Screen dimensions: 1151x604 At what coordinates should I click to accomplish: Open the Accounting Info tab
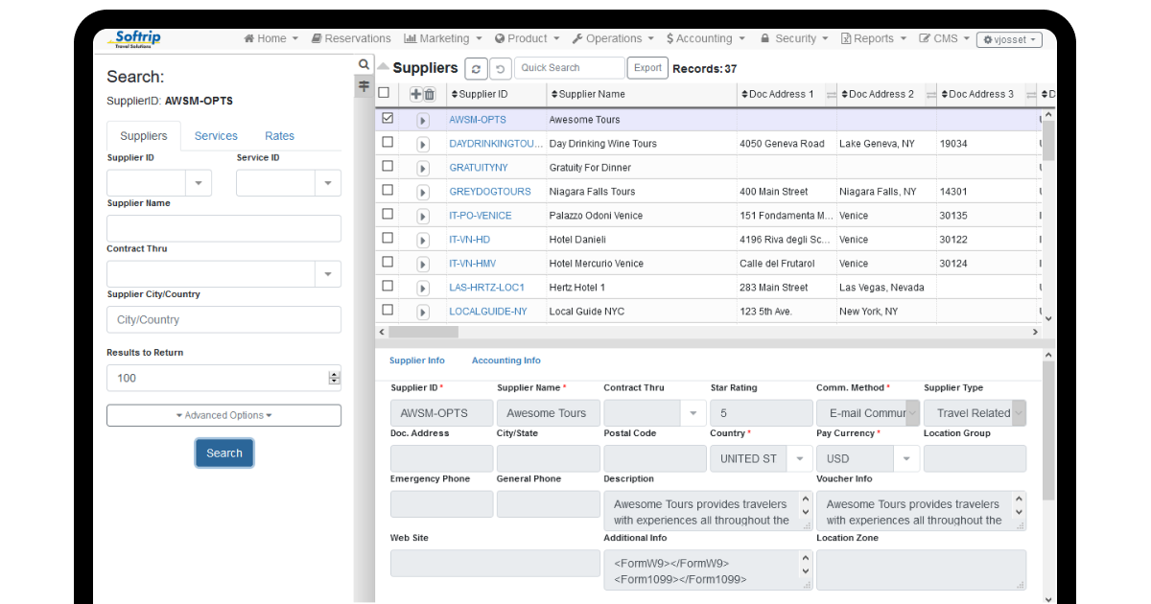(x=505, y=360)
